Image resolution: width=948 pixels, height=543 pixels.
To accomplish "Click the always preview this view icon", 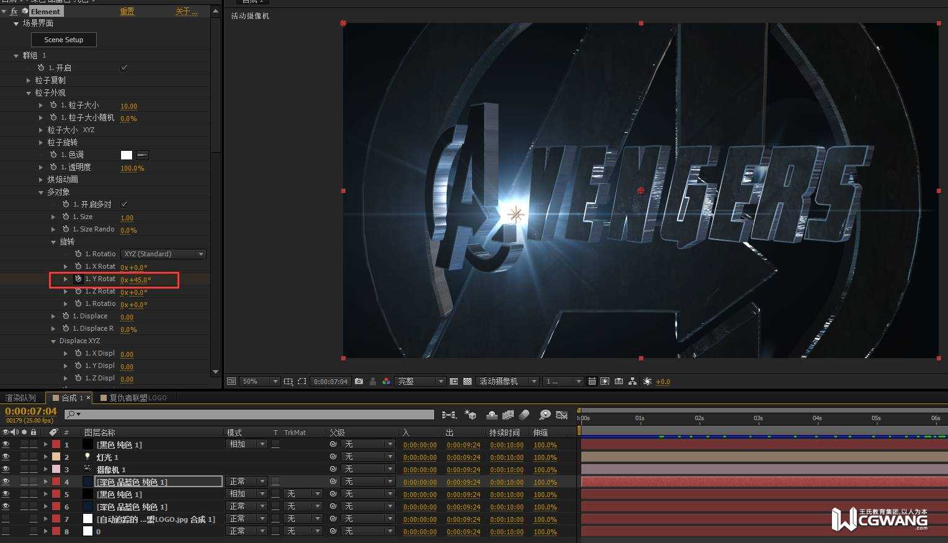I will tap(231, 381).
